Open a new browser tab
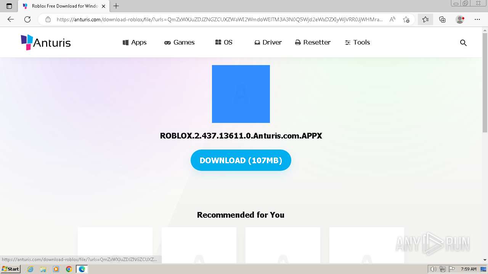The image size is (488, 274). click(x=116, y=6)
